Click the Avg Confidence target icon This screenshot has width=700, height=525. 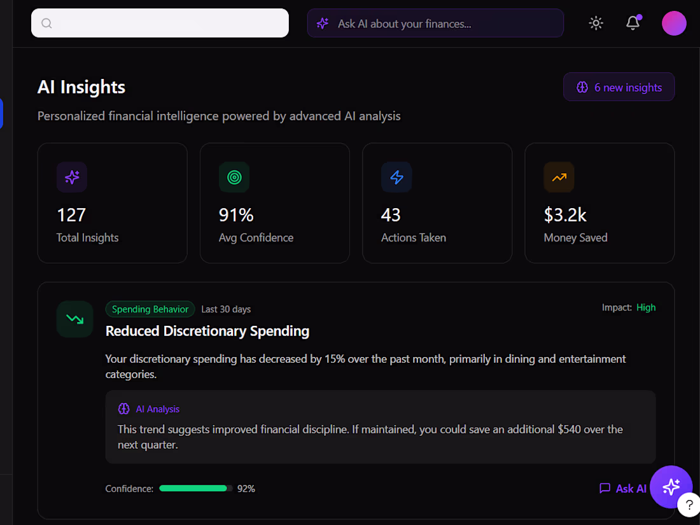(234, 178)
